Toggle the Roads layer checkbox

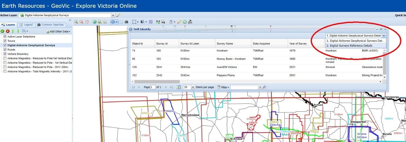[5, 50]
